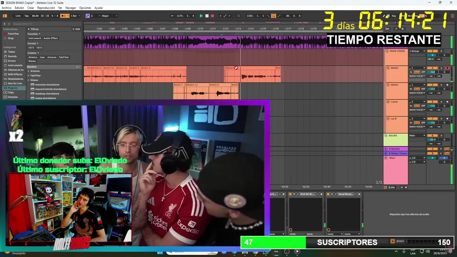Select Moduladores browser category
This screenshot has height=257, width=457.
click(x=15, y=79)
